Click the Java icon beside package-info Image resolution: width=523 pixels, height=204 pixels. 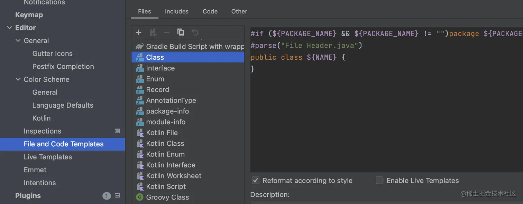pos(139,111)
